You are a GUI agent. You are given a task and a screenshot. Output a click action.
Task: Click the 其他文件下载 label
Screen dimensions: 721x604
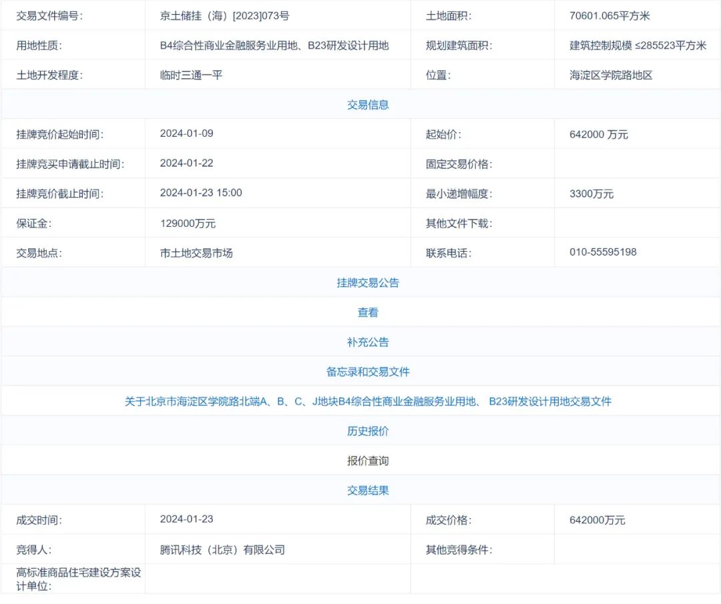click(x=459, y=224)
